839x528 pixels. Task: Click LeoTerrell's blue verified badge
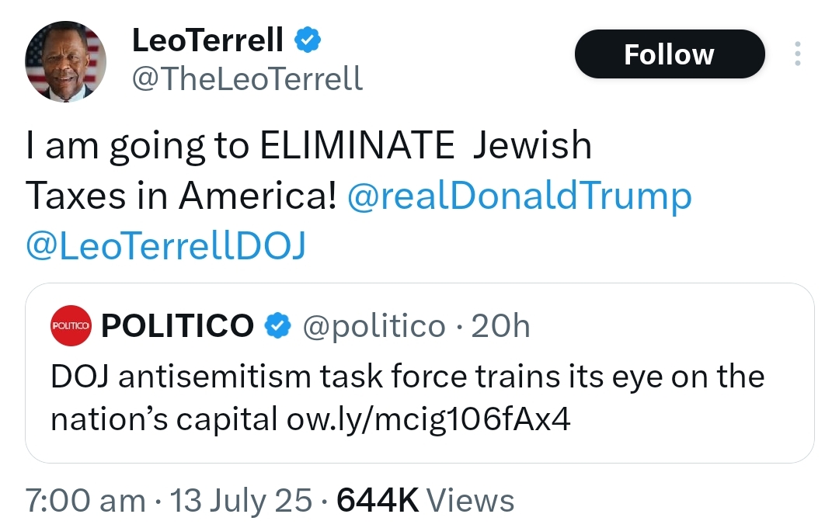pyautogui.click(x=308, y=40)
